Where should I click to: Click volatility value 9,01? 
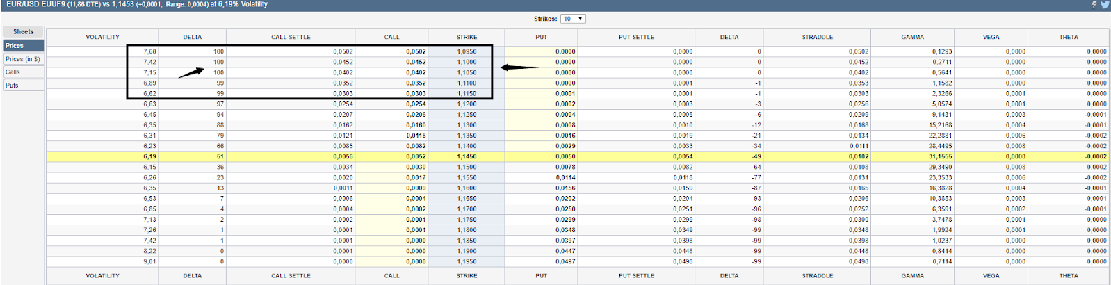[x=149, y=261]
